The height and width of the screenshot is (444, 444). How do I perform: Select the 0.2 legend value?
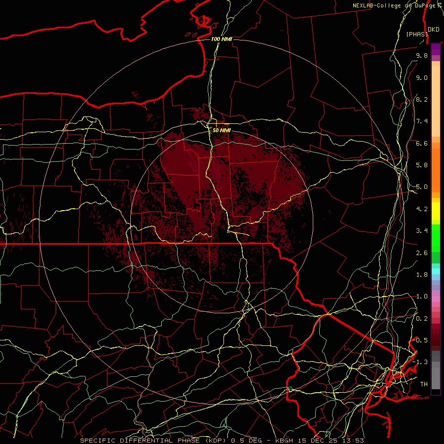[422, 318]
